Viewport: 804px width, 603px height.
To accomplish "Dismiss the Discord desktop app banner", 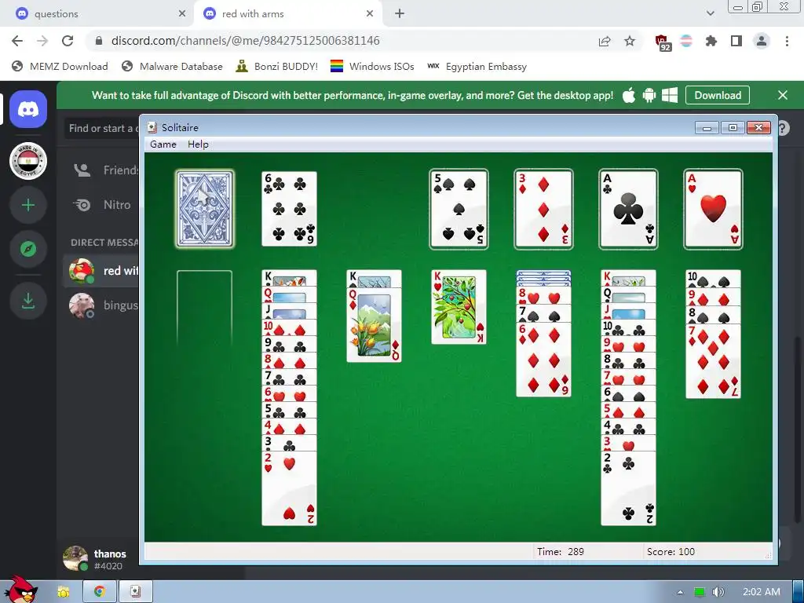I will tap(783, 95).
